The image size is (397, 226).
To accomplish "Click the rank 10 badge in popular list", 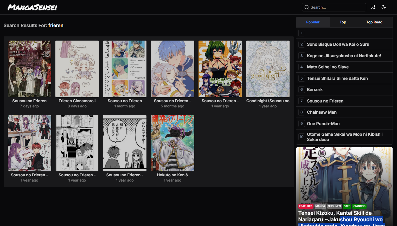I will pos(302,137).
